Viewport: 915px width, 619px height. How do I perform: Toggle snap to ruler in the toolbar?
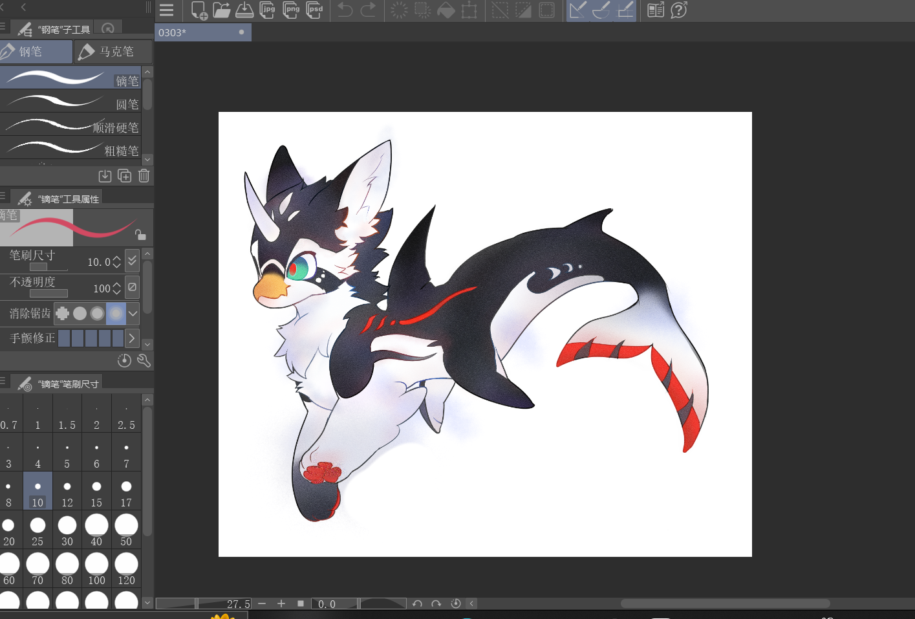[x=577, y=10]
